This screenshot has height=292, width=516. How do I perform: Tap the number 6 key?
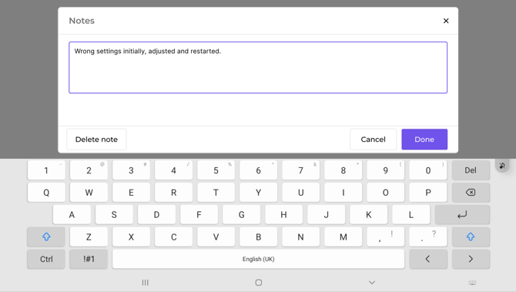pos(258,170)
